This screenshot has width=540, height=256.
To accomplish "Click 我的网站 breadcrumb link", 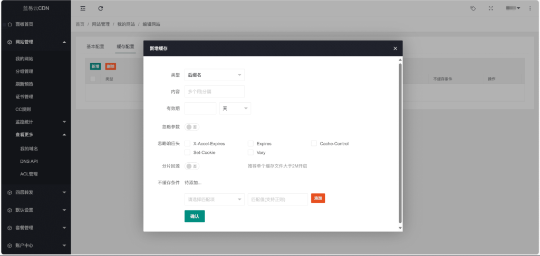I will tap(126, 24).
